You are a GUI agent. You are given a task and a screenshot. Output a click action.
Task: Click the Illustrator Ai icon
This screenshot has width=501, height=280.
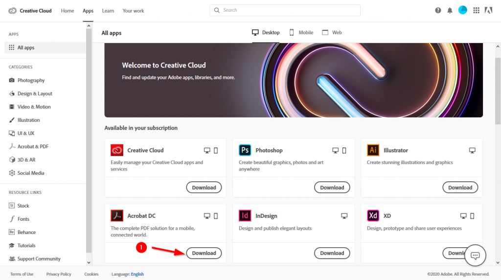point(373,150)
